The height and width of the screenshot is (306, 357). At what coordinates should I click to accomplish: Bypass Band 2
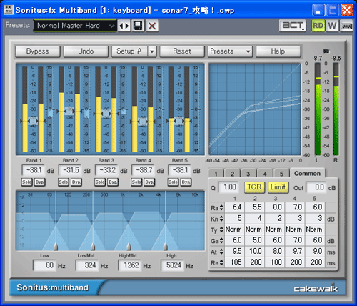pyautogui.click(x=76, y=182)
